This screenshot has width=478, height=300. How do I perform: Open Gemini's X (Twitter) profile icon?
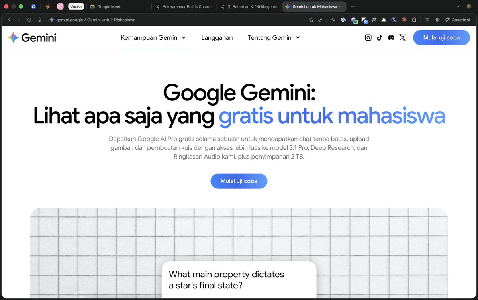pos(402,38)
